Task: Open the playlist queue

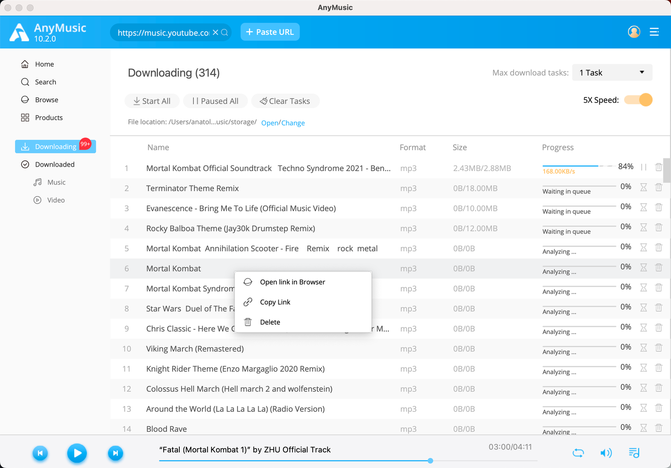Action: (x=634, y=453)
